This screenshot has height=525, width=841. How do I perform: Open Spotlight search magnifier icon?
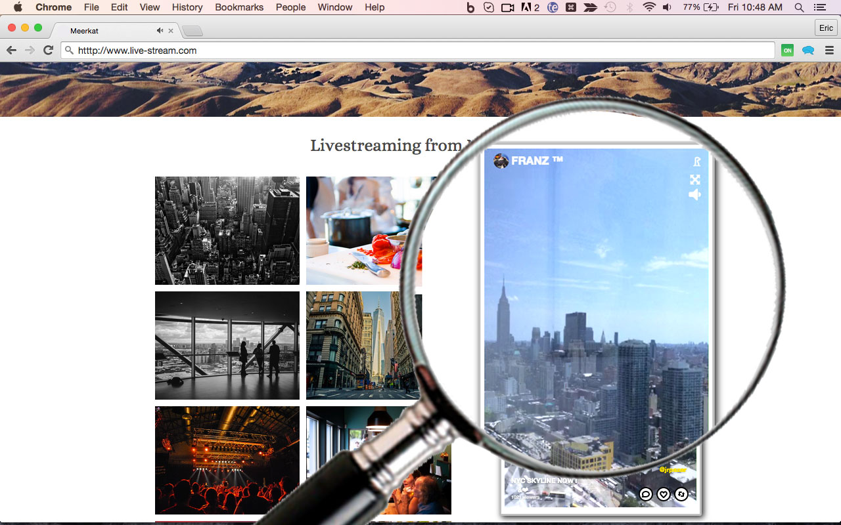(799, 7)
